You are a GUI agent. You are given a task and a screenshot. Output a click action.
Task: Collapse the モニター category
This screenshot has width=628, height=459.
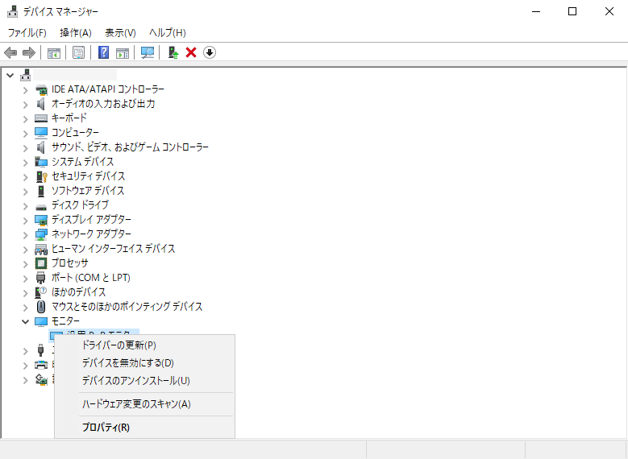[25, 321]
